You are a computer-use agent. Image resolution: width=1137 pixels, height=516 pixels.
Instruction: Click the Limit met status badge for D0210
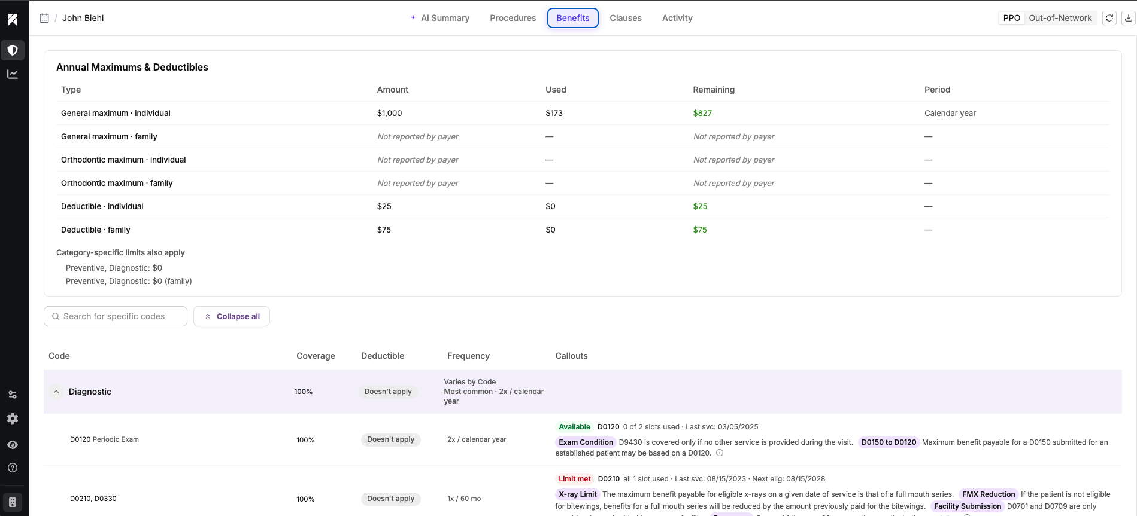point(575,479)
